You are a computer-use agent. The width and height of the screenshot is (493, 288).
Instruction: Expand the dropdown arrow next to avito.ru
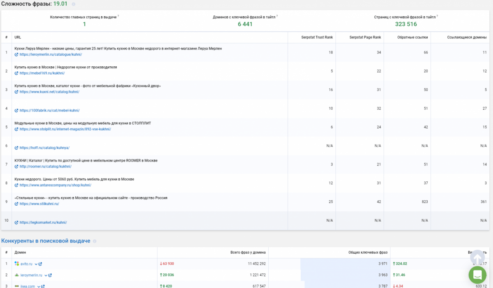(x=36, y=264)
